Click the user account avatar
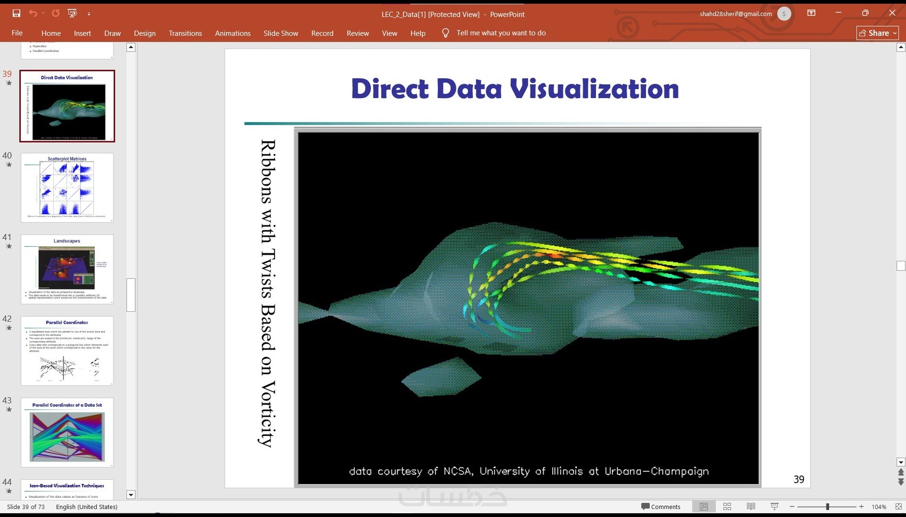This screenshot has height=517, width=906. pos(784,14)
